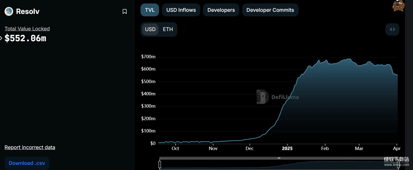Viewport: 413px width, 170px height.
Task: Grab the right handle of range slider
Action: [398, 164]
